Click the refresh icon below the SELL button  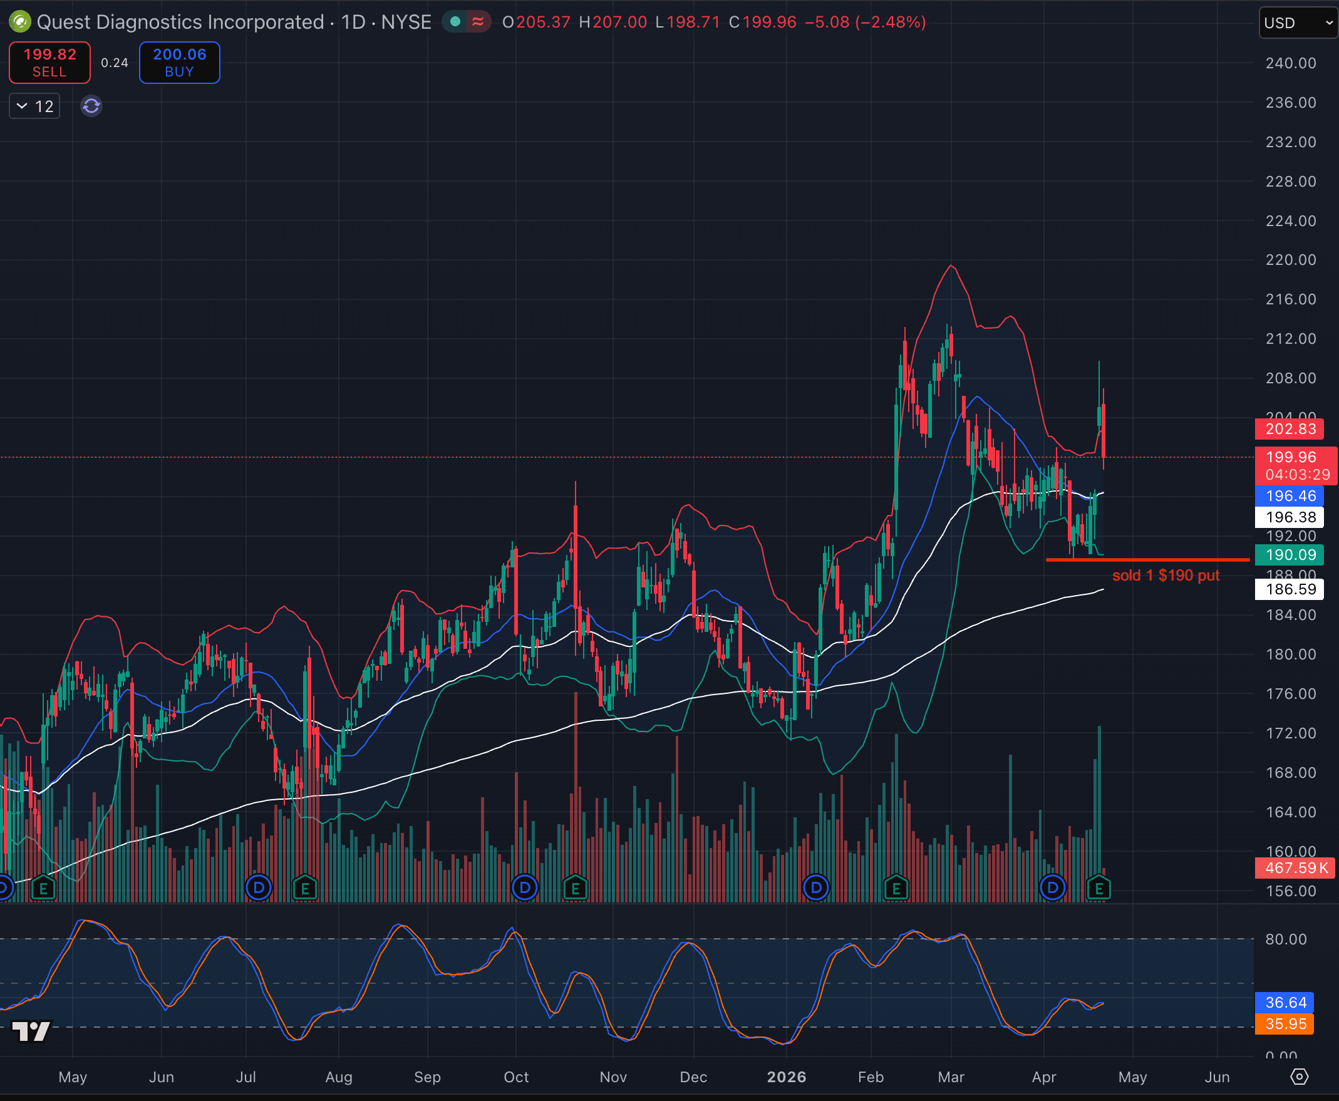[x=91, y=106]
